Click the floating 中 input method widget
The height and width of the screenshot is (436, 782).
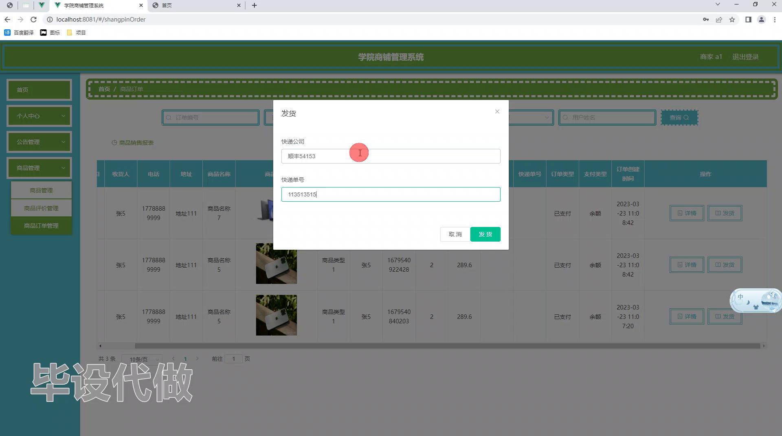(756, 301)
